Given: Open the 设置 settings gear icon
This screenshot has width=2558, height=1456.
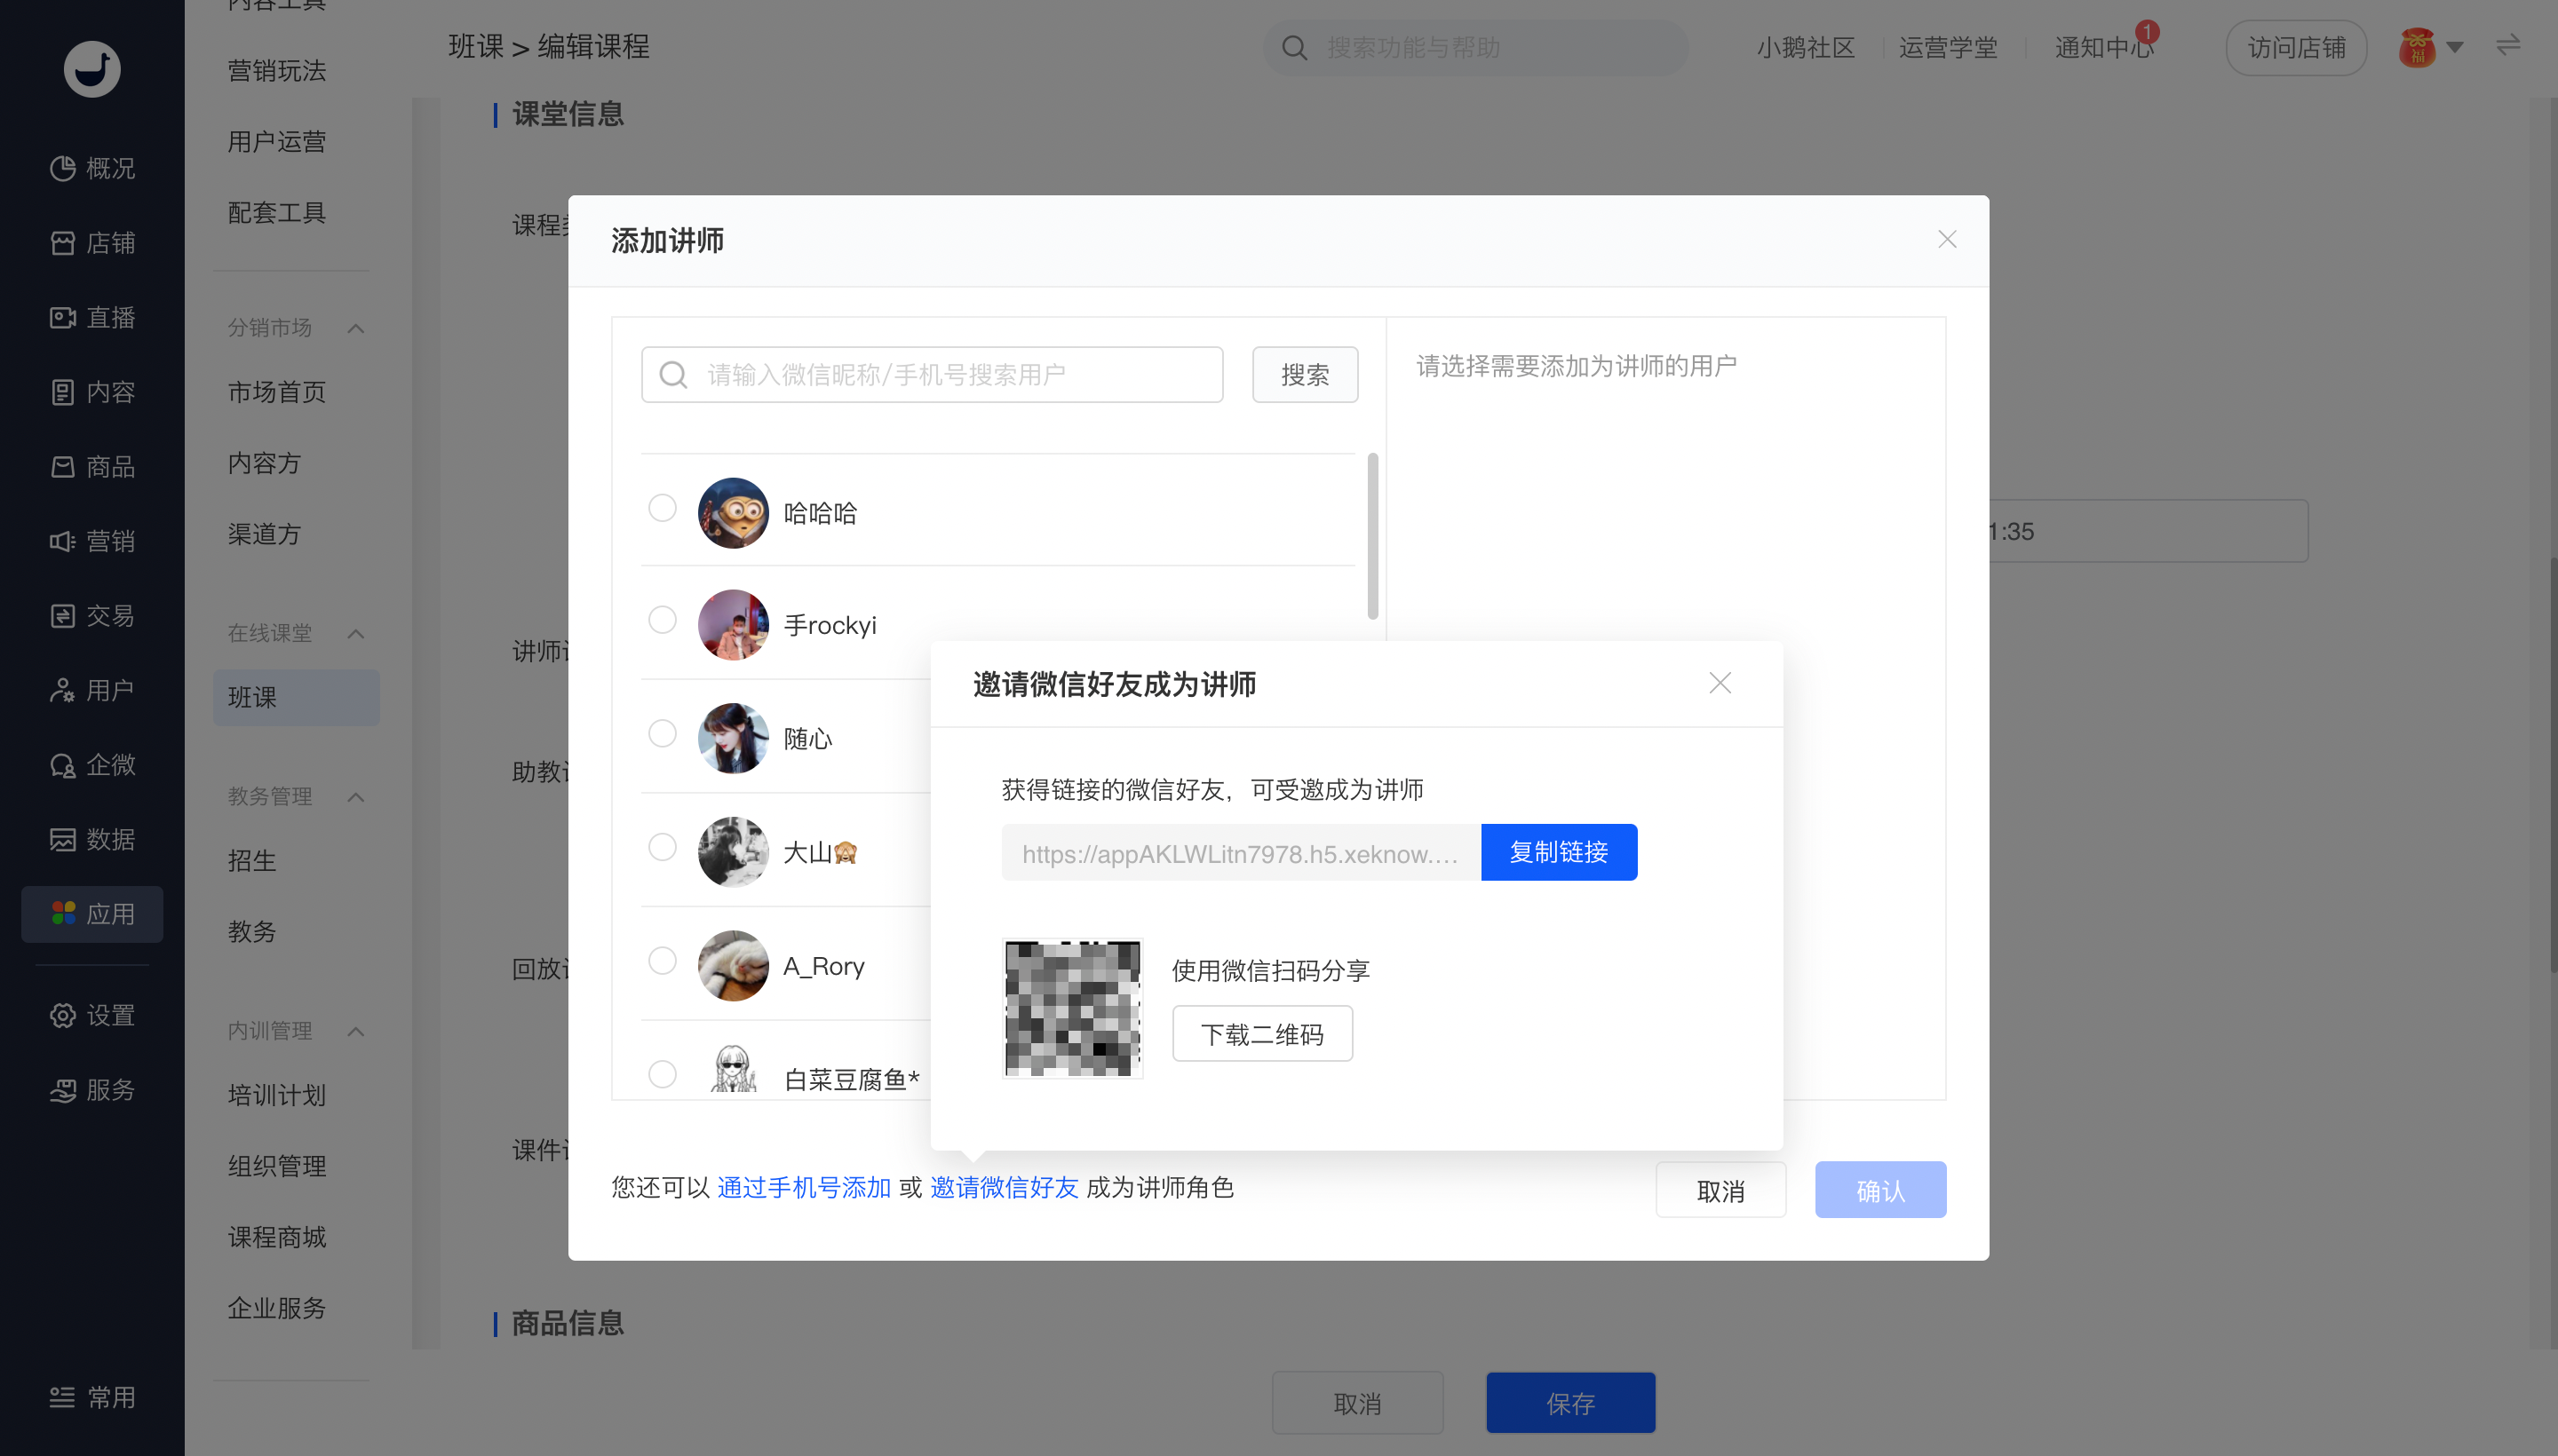Looking at the screenshot, I should [x=62, y=1015].
